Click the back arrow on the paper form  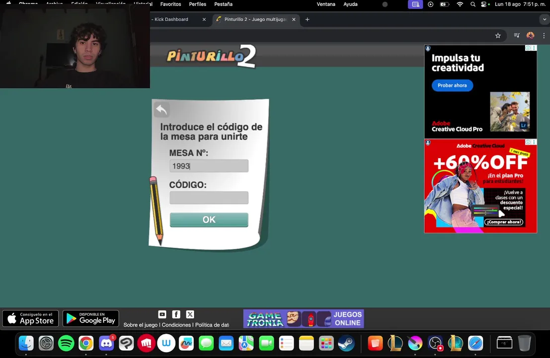(x=161, y=110)
